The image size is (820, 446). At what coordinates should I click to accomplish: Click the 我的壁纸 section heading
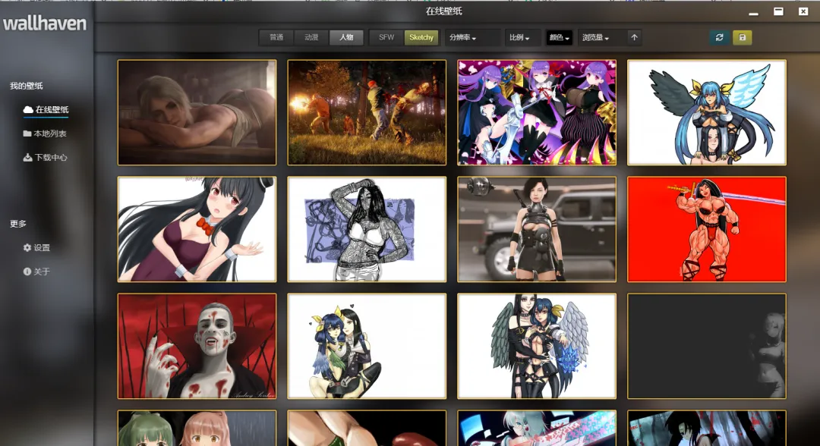(x=26, y=86)
